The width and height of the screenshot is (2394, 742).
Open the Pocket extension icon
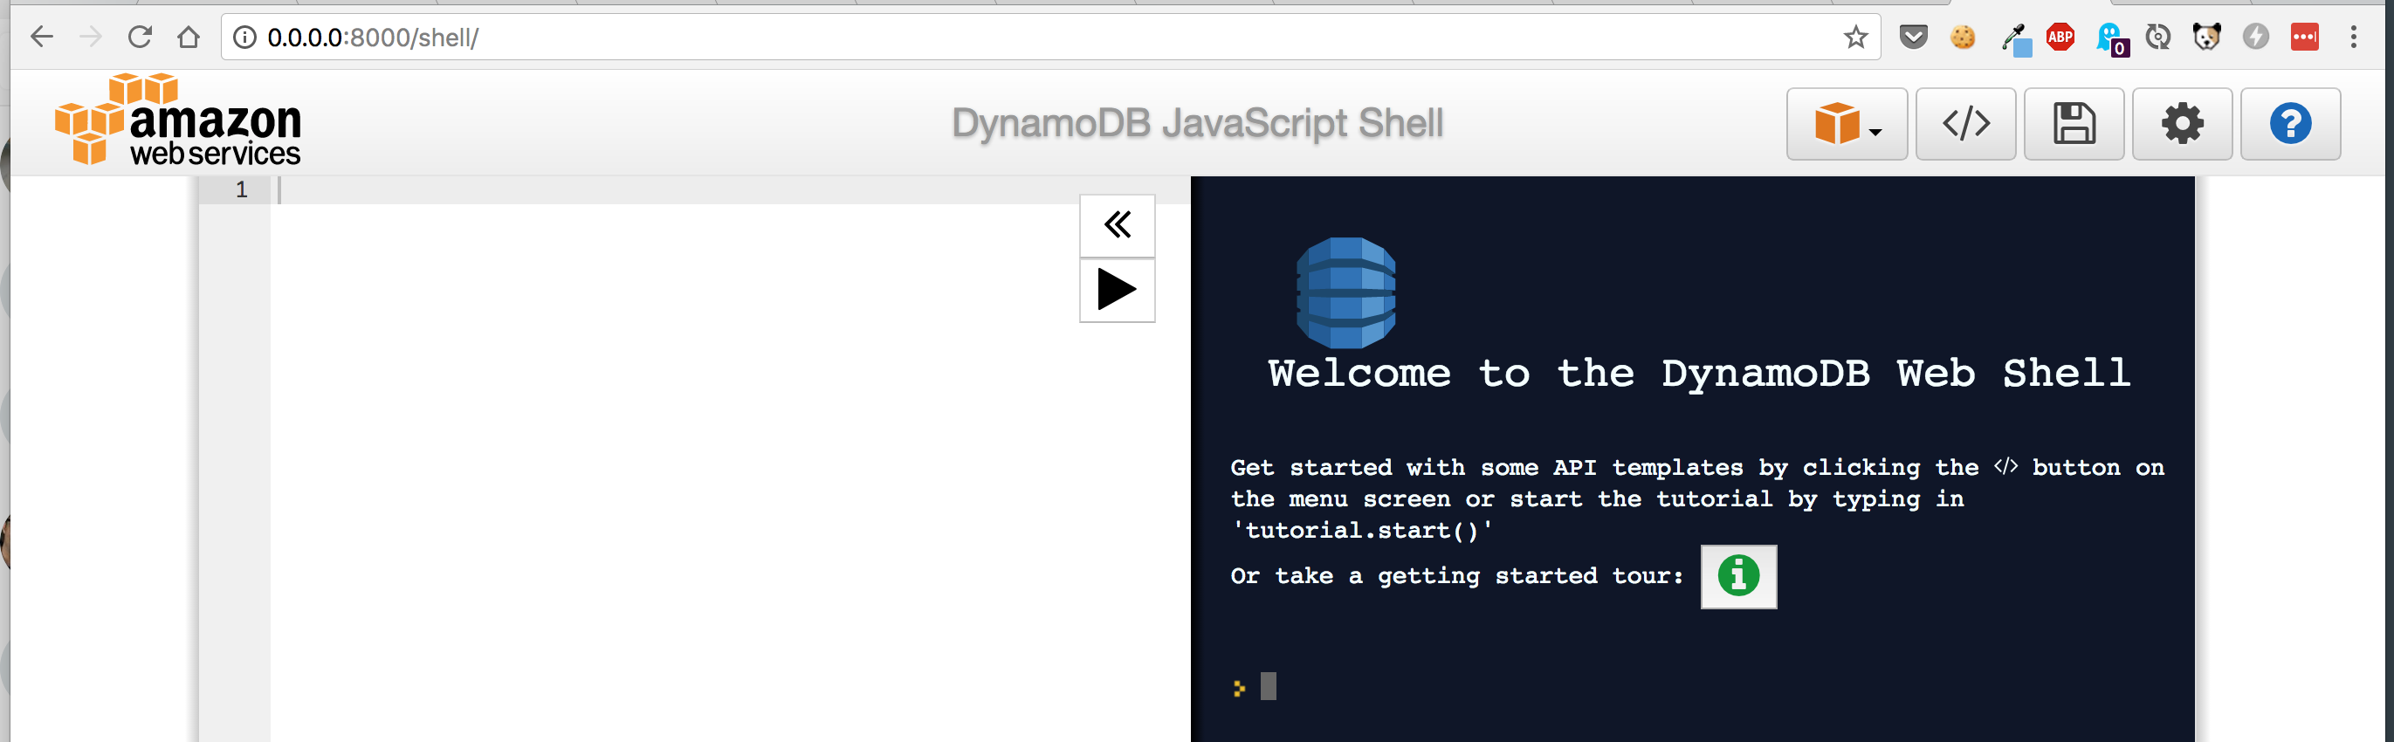click(x=1913, y=38)
